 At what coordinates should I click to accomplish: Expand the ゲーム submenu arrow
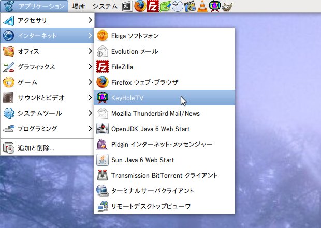tap(90, 82)
